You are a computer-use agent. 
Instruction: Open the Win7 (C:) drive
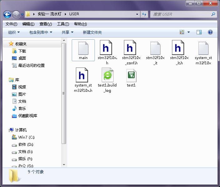pos(27,137)
